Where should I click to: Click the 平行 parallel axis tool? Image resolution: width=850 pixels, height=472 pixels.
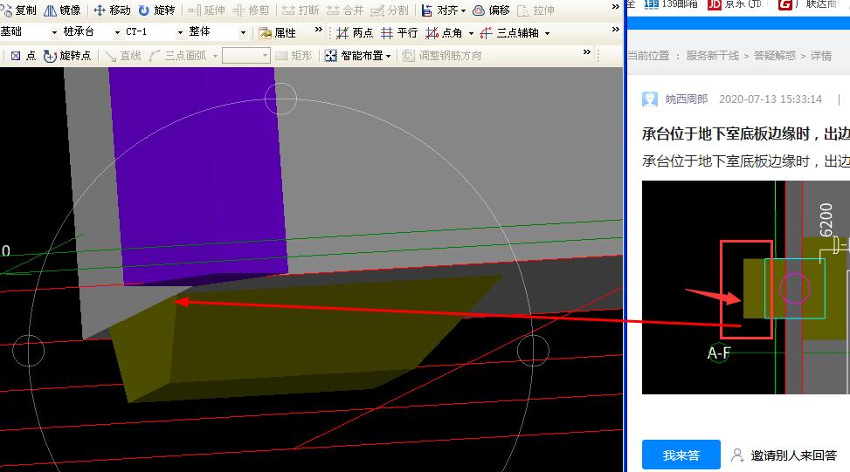pyautogui.click(x=399, y=33)
